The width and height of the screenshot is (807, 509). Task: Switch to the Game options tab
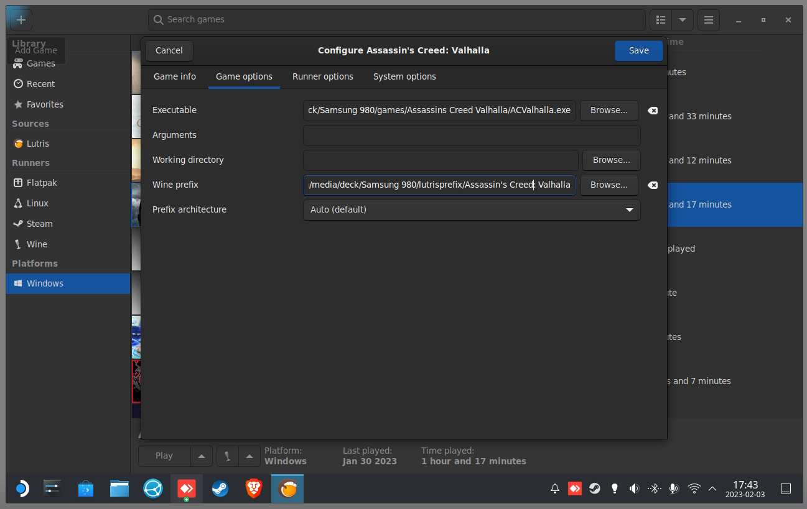[x=244, y=76]
